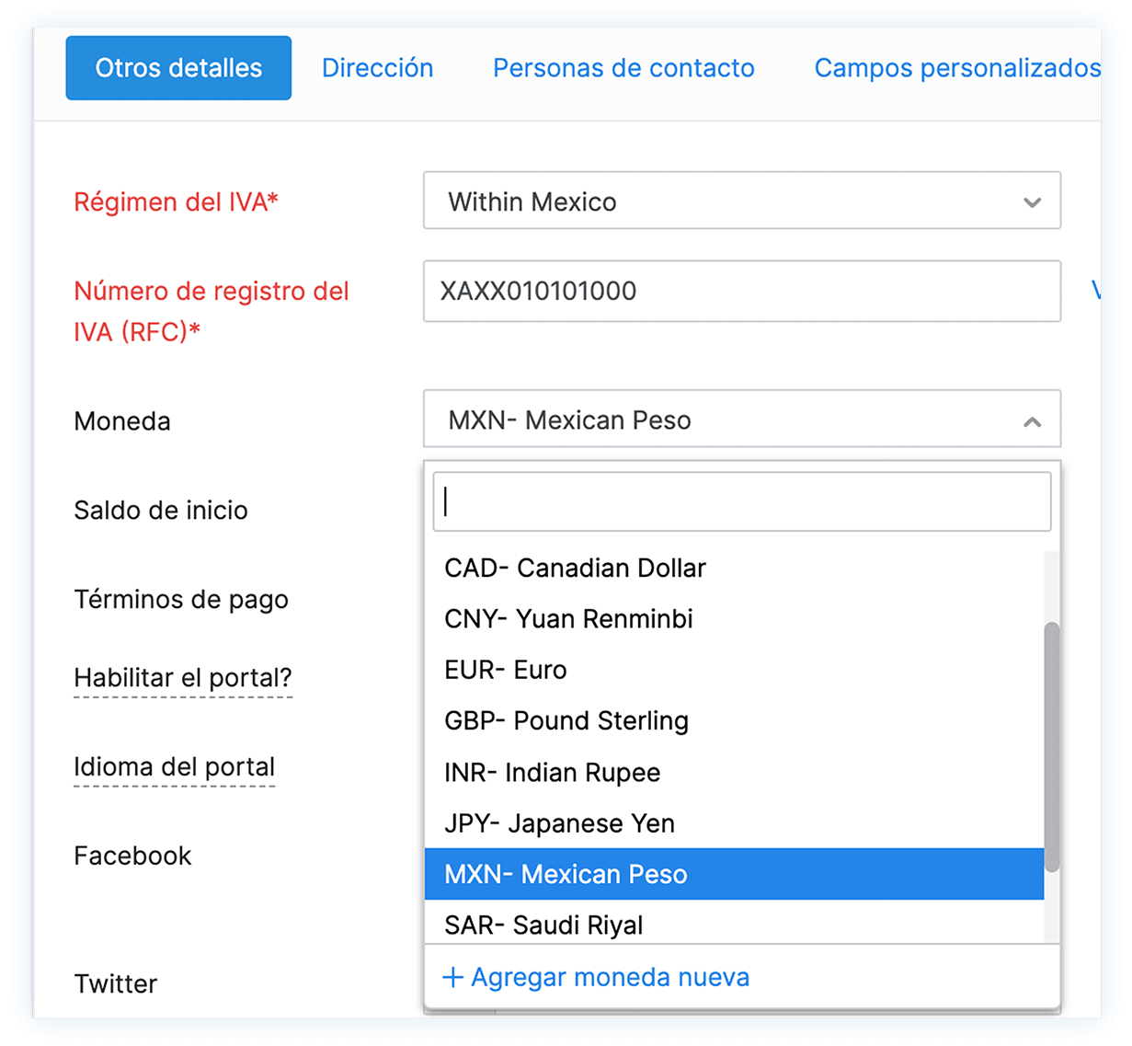Viewport: 1132px width, 1046px height.
Task: Collapse the Moneda currency dropdown chevron
Action: pyautogui.click(x=1032, y=420)
